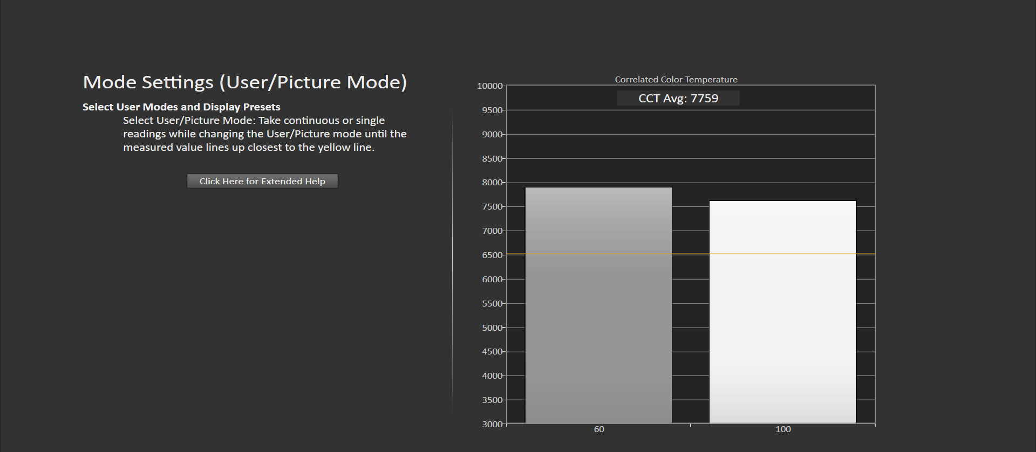1036x452 pixels.
Task: Click the 'Click Here for Extended Help' button
Action: pos(262,181)
